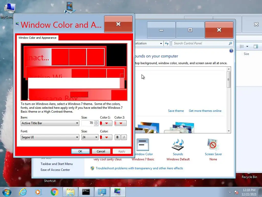262x197 pixels.
Task: Open the Color 1 picker
Action: pos(106,123)
